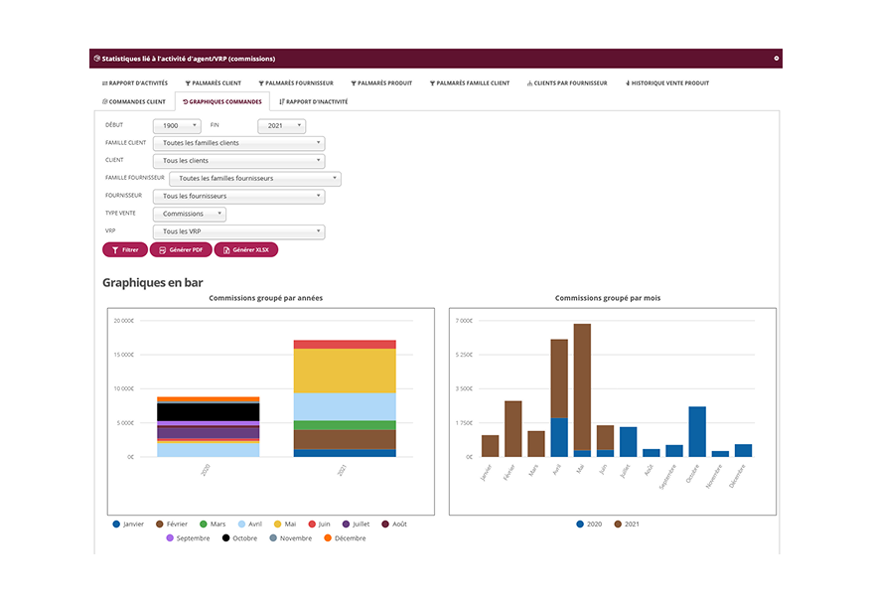
Task: Click the Filtrer button
Action: [x=125, y=250]
